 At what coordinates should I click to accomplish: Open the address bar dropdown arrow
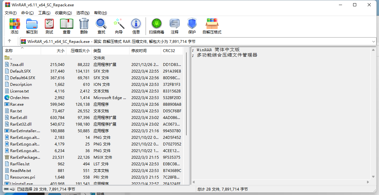click(374, 41)
